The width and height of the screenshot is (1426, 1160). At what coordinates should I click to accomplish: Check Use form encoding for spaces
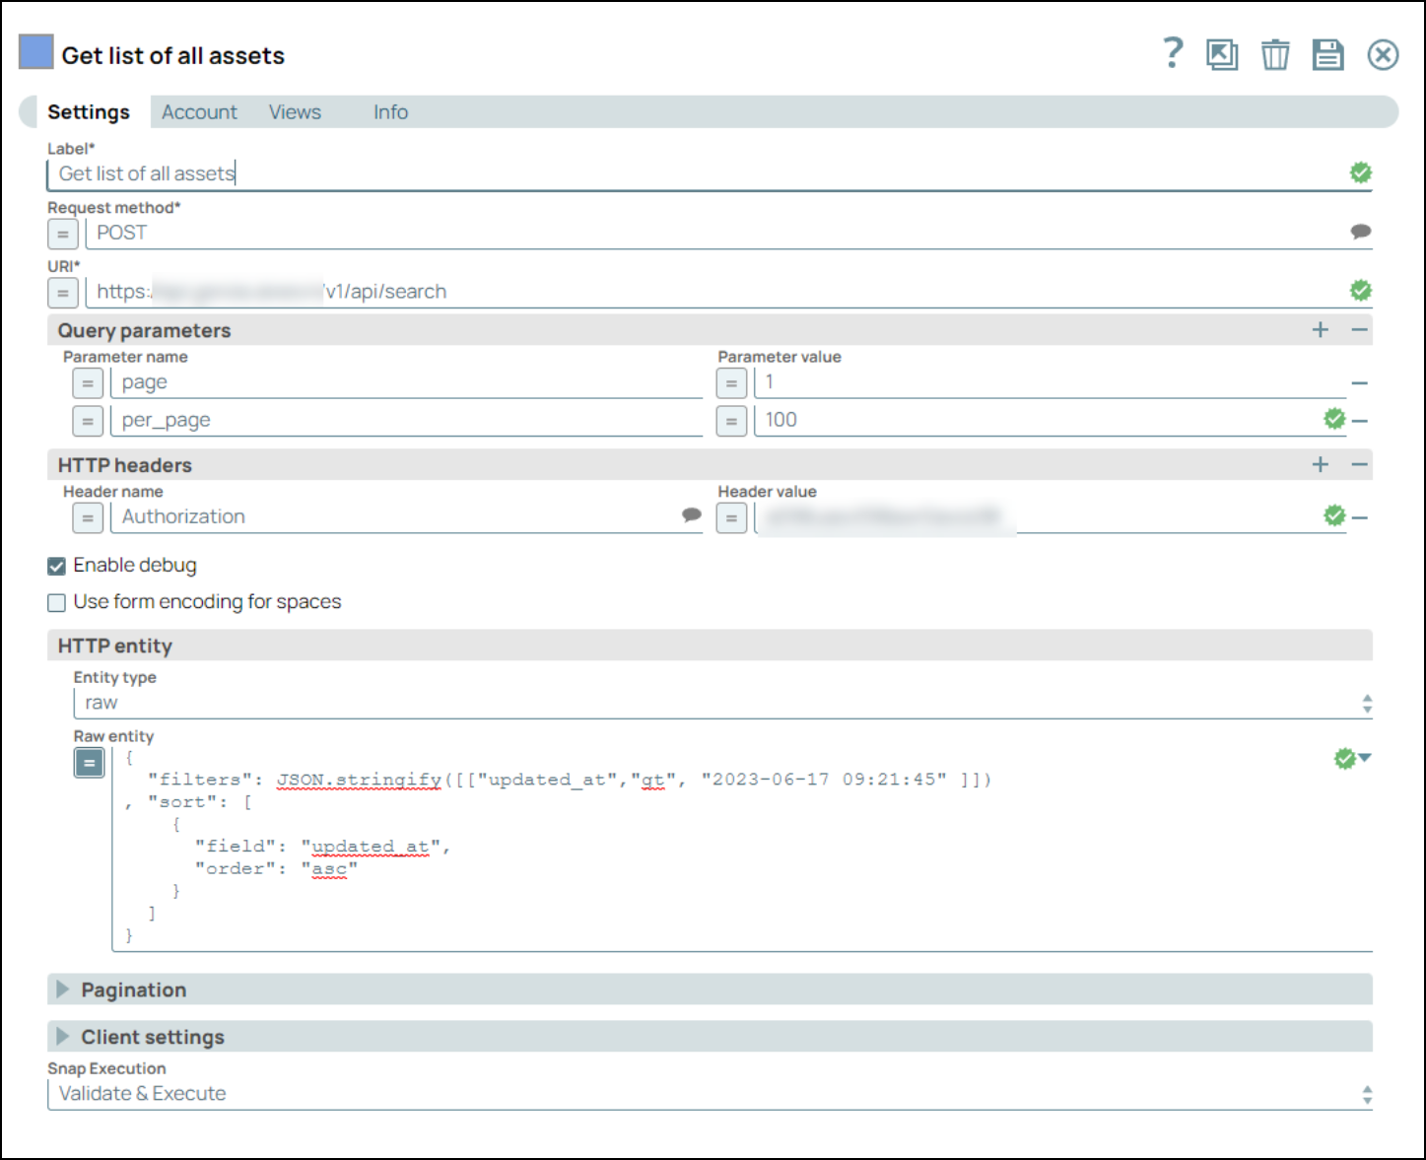pyautogui.click(x=57, y=602)
